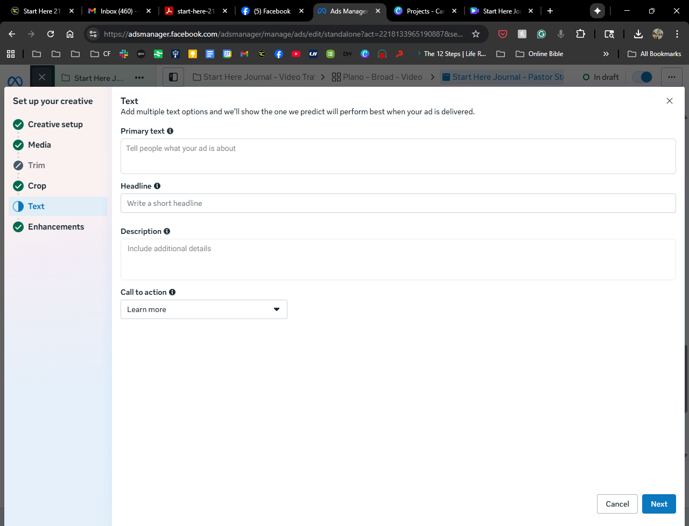Image resolution: width=689 pixels, height=526 pixels.
Task: Bookmark this page with the star icon
Action: 476,34
